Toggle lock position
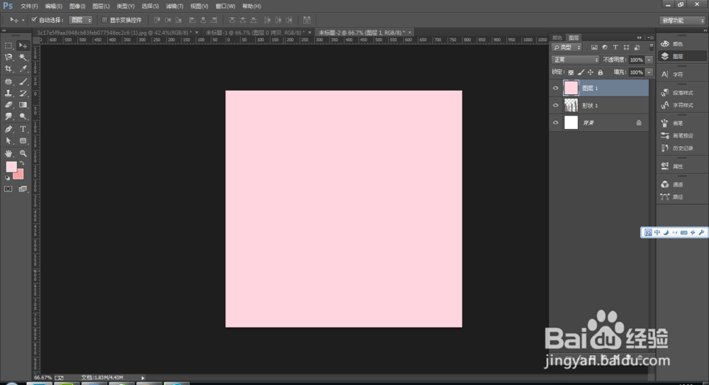This screenshot has width=709, height=385. (x=591, y=72)
